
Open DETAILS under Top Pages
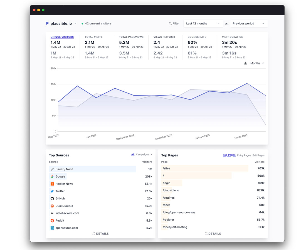point(213,234)
